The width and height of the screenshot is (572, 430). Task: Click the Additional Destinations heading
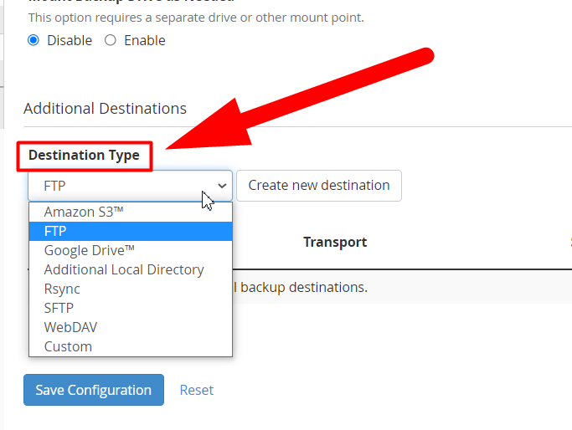click(105, 109)
